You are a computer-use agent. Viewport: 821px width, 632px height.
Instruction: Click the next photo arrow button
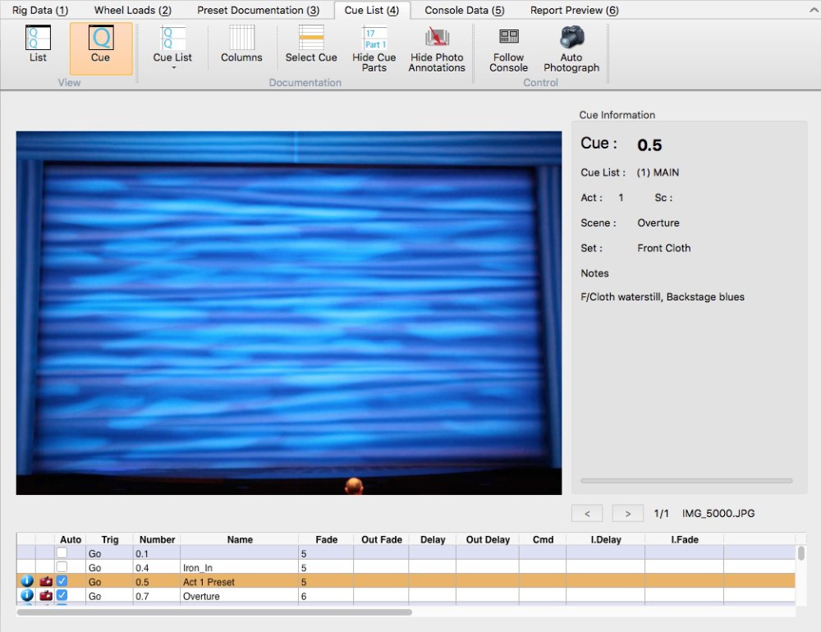coord(627,512)
